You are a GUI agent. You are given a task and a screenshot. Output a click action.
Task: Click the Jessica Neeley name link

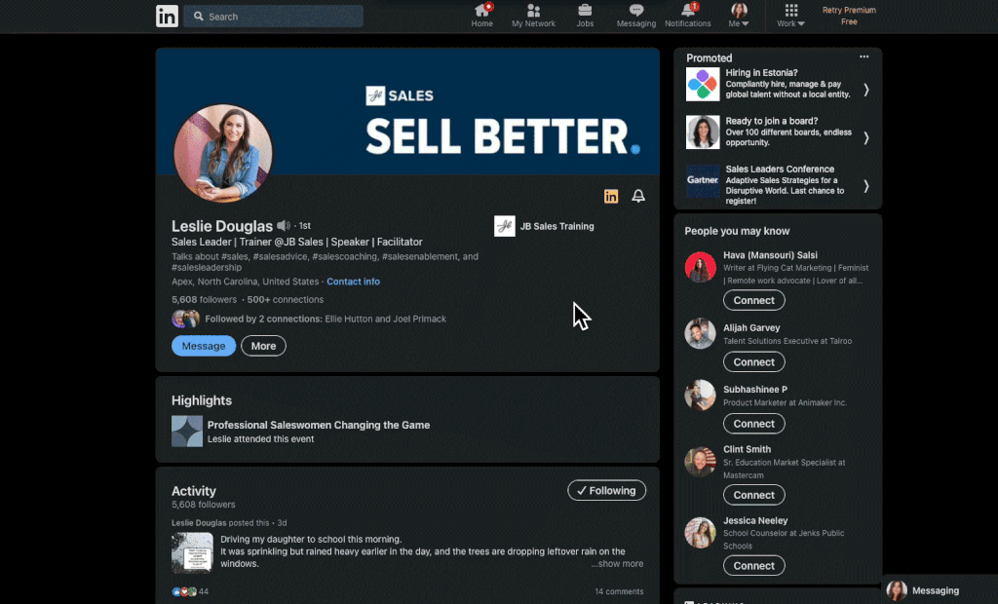coord(755,520)
